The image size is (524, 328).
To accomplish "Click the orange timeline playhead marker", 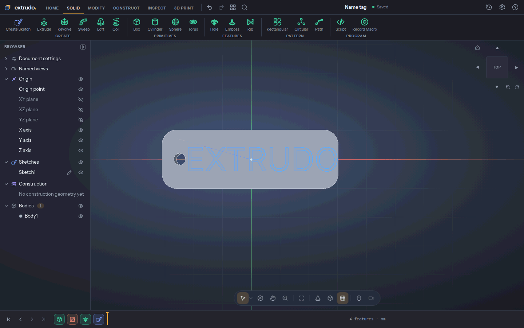I will 107,319.
